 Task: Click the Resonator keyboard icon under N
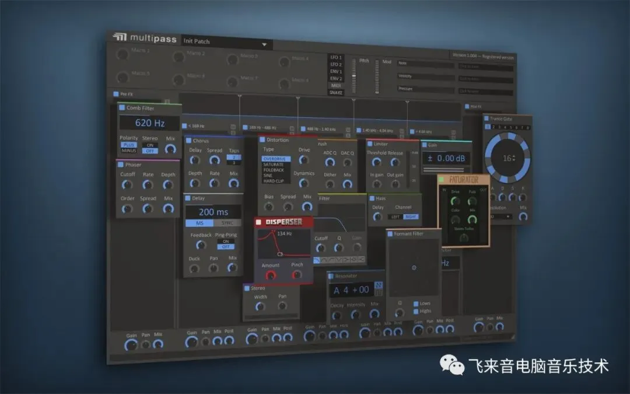click(378, 292)
